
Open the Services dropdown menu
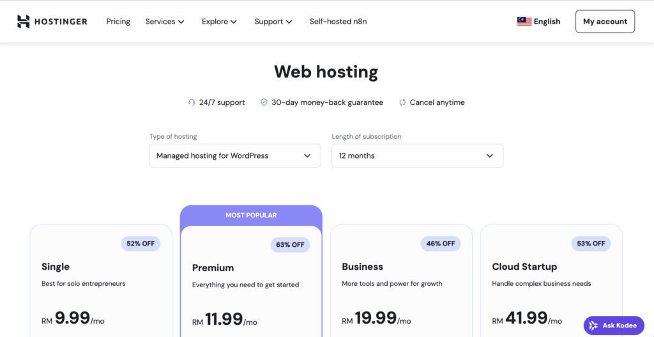(x=164, y=21)
